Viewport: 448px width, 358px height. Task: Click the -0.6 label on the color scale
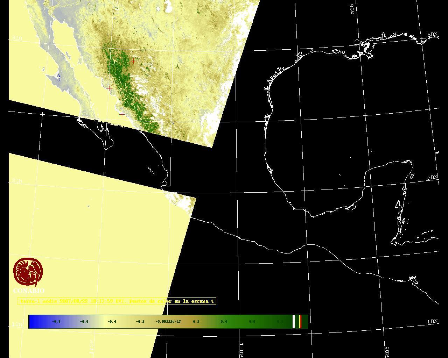coord(84,322)
